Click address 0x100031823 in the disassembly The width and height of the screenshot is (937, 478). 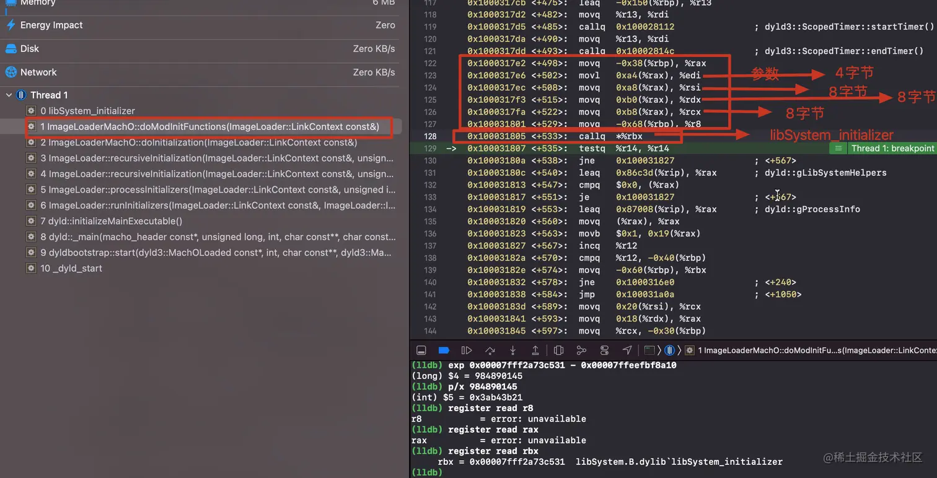pos(496,234)
